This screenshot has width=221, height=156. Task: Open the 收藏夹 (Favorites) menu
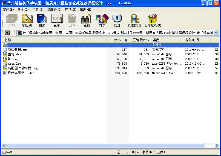53,10
